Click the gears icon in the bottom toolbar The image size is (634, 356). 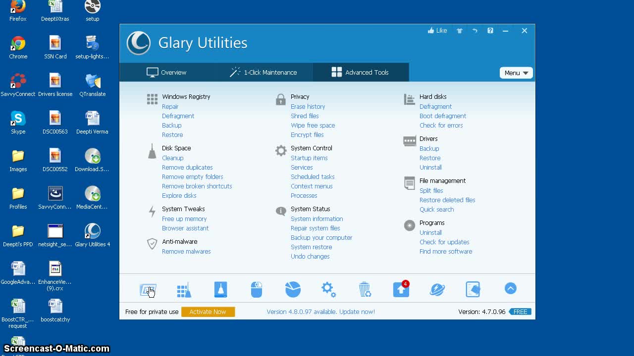pyautogui.click(x=329, y=289)
